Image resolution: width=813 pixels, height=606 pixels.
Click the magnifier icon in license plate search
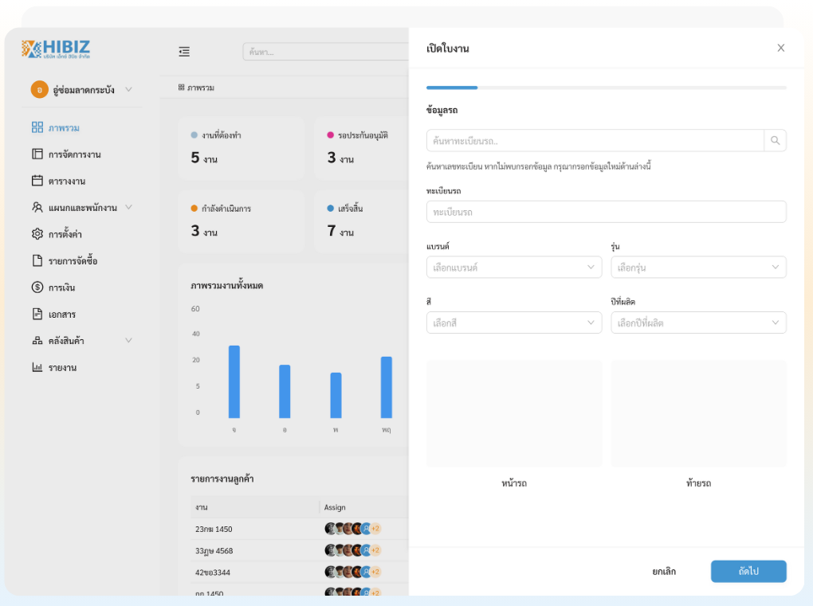[x=775, y=141]
